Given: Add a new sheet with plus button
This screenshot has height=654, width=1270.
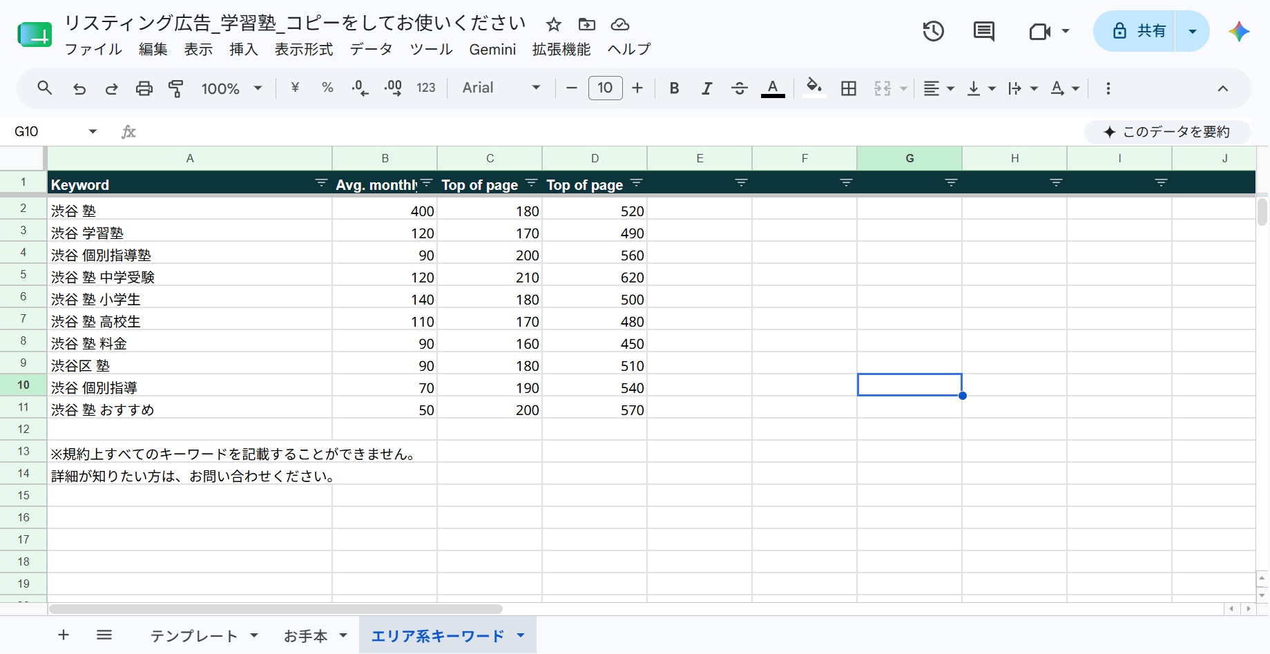Looking at the screenshot, I should 64,635.
